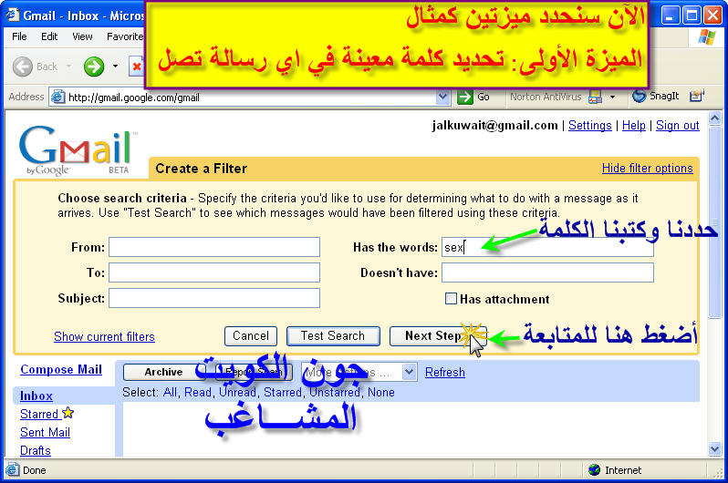This screenshot has height=483, width=728.
Task: Enable the Has attachment checkbox
Action: click(451, 298)
